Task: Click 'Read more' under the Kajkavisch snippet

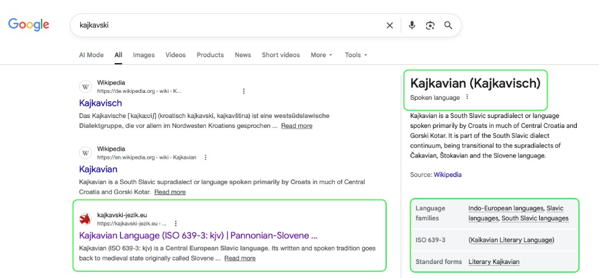Action: point(297,126)
